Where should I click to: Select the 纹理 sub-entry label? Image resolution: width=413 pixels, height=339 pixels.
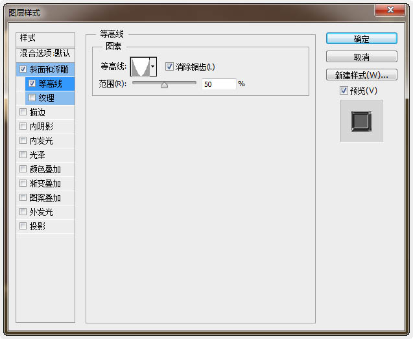coord(47,98)
